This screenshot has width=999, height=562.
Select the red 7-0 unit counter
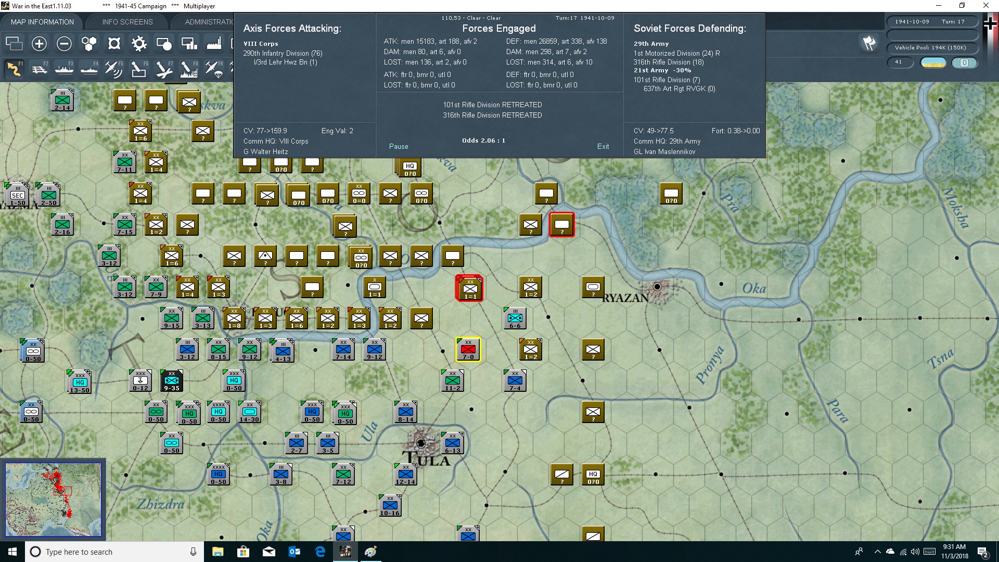click(x=468, y=349)
